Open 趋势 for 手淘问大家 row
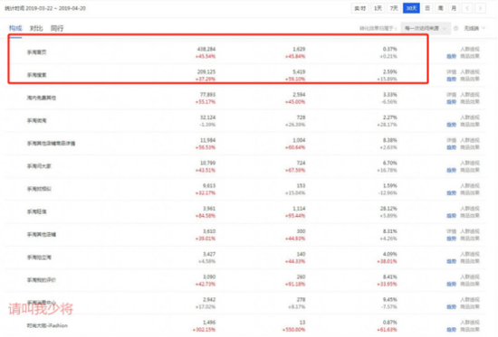This screenshot has height=337, width=498. (451, 171)
